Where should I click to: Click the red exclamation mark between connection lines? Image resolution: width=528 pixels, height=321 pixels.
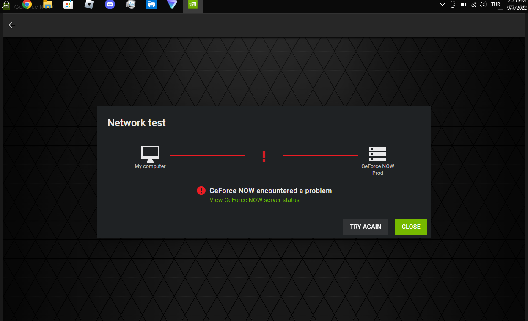click(x=264, y=156)
